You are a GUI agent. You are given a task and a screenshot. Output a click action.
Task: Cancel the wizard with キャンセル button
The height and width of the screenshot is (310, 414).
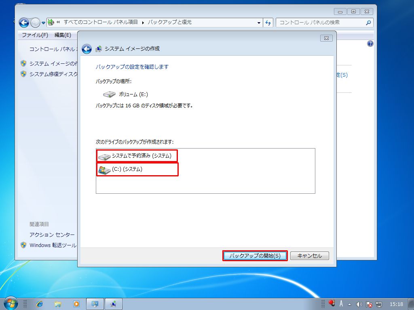[x=309, y=256]
